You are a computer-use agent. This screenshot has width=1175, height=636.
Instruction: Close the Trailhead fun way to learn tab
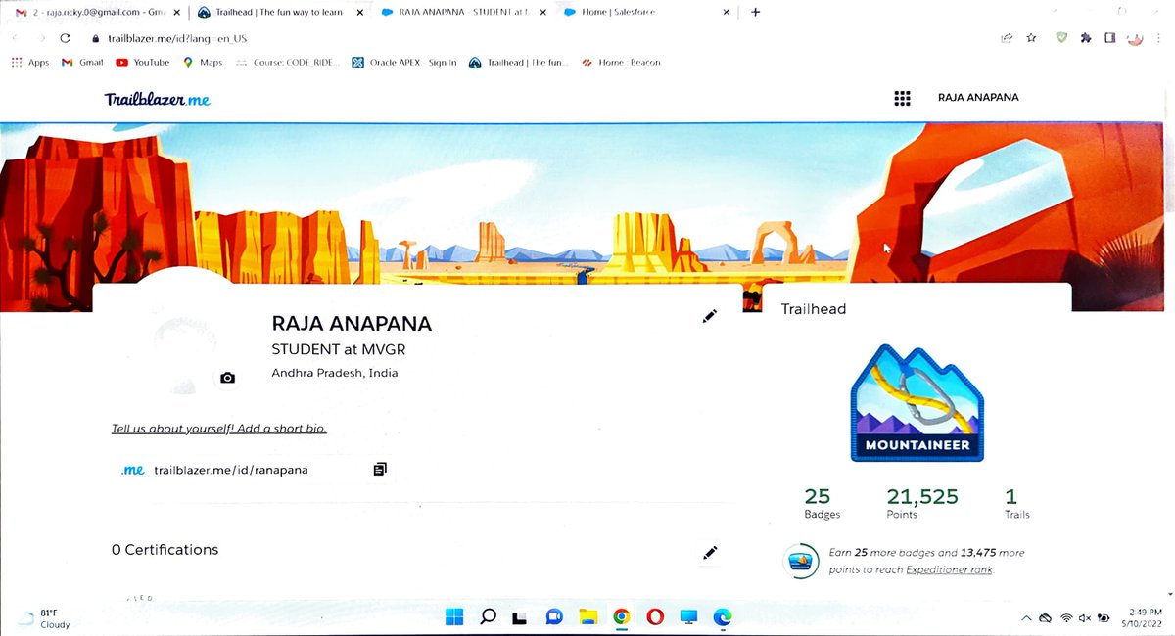[x=358, y=12]
